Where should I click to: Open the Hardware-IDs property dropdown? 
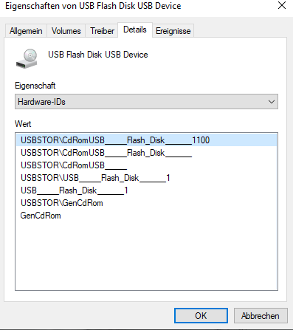pos(146,101)
